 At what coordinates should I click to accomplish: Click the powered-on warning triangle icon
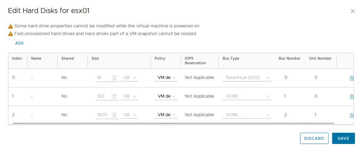tap(10, 26)
